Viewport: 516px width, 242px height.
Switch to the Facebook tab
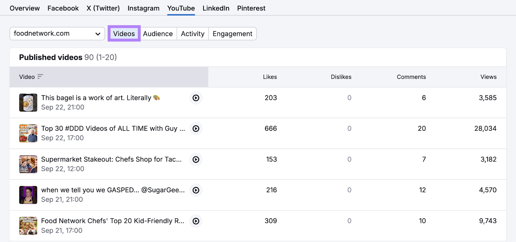click(x=63, y=8)
